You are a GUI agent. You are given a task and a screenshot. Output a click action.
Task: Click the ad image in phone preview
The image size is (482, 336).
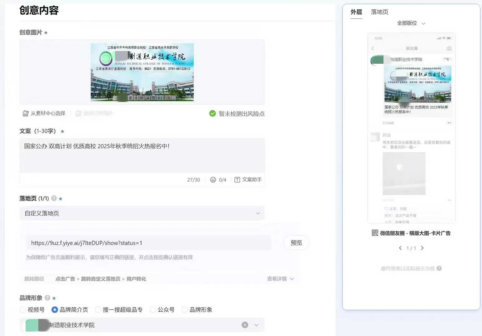[418, 84]
